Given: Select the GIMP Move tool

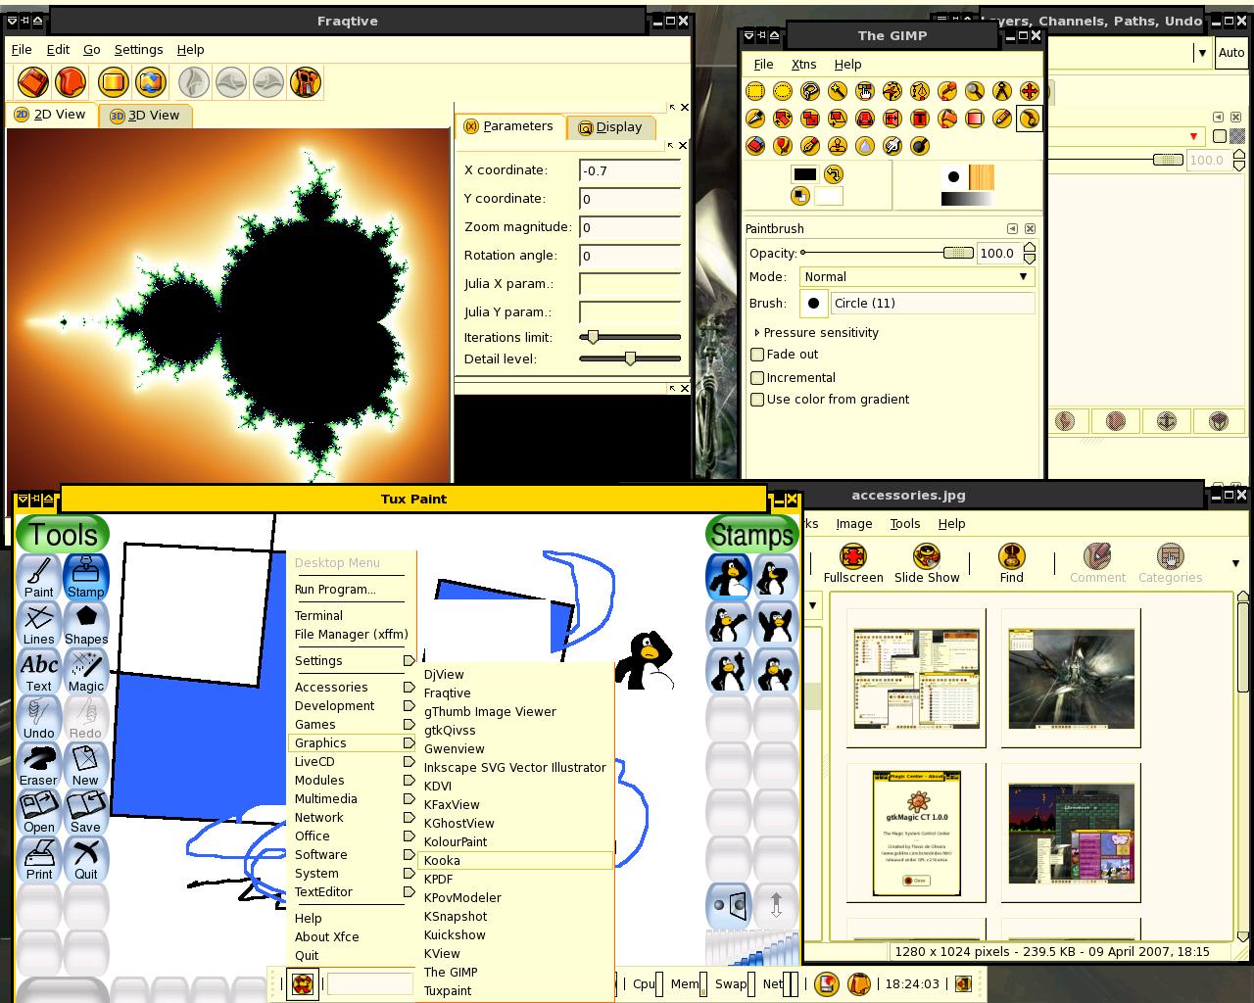Looking at the screenshot, I should (1030, 91).
